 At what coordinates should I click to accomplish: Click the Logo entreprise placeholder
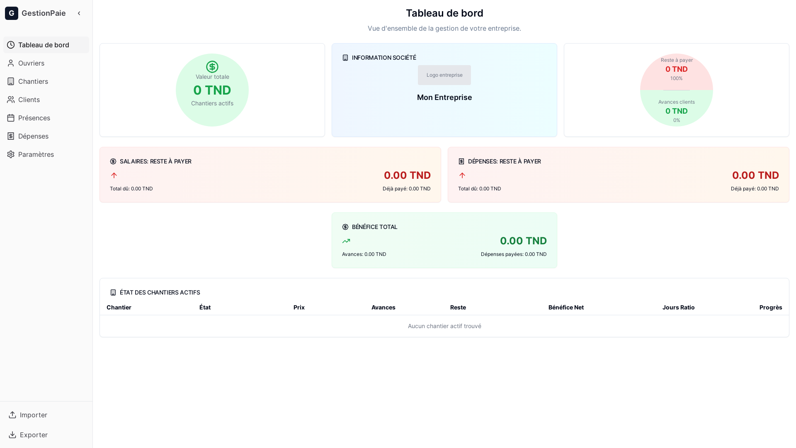(444, 75)
